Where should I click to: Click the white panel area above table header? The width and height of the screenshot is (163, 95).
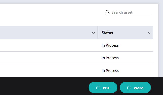tap(52, 15)
